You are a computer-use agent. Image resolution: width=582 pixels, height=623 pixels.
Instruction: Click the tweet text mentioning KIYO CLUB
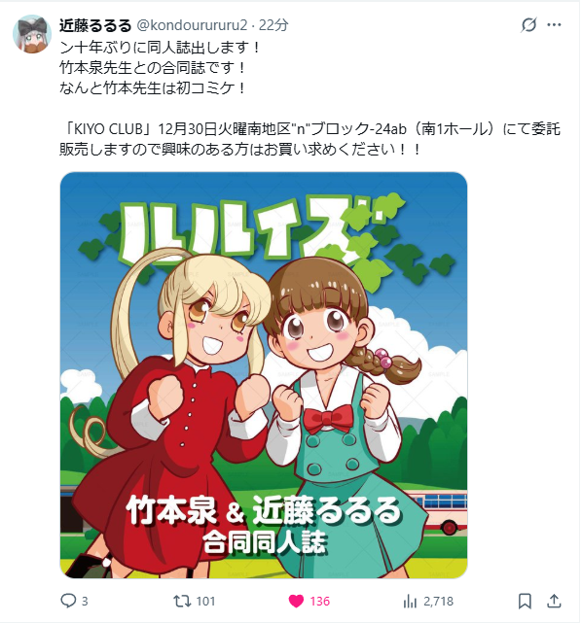[x=309, y=139]
